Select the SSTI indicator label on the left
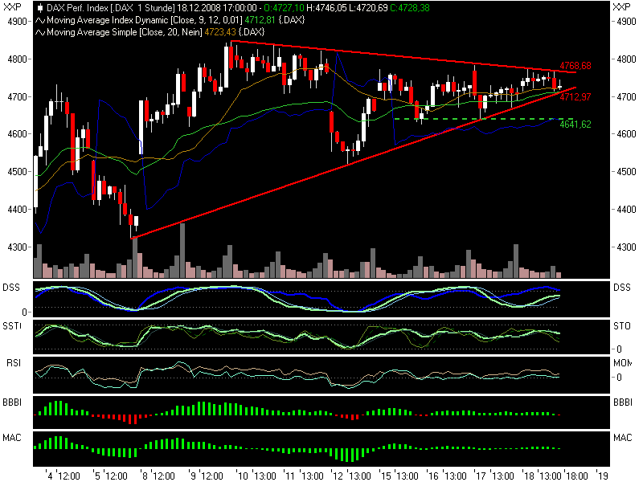Screen dimensions: 643x482 click(x=11, y=324)
